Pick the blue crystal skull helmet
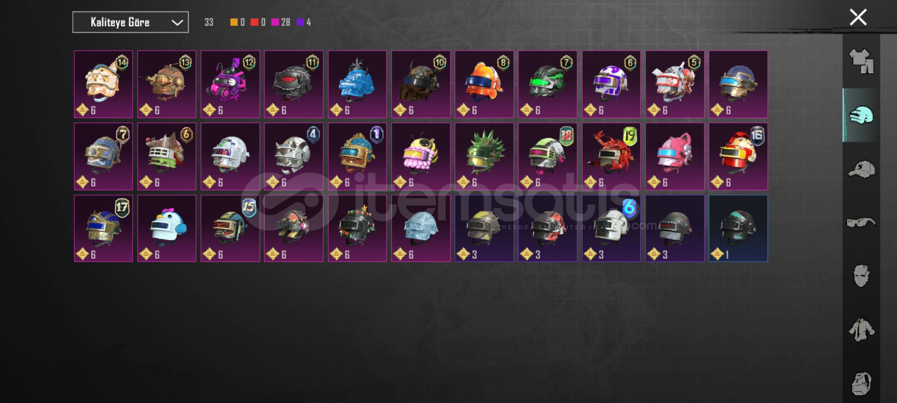 [x=357, y=84]
